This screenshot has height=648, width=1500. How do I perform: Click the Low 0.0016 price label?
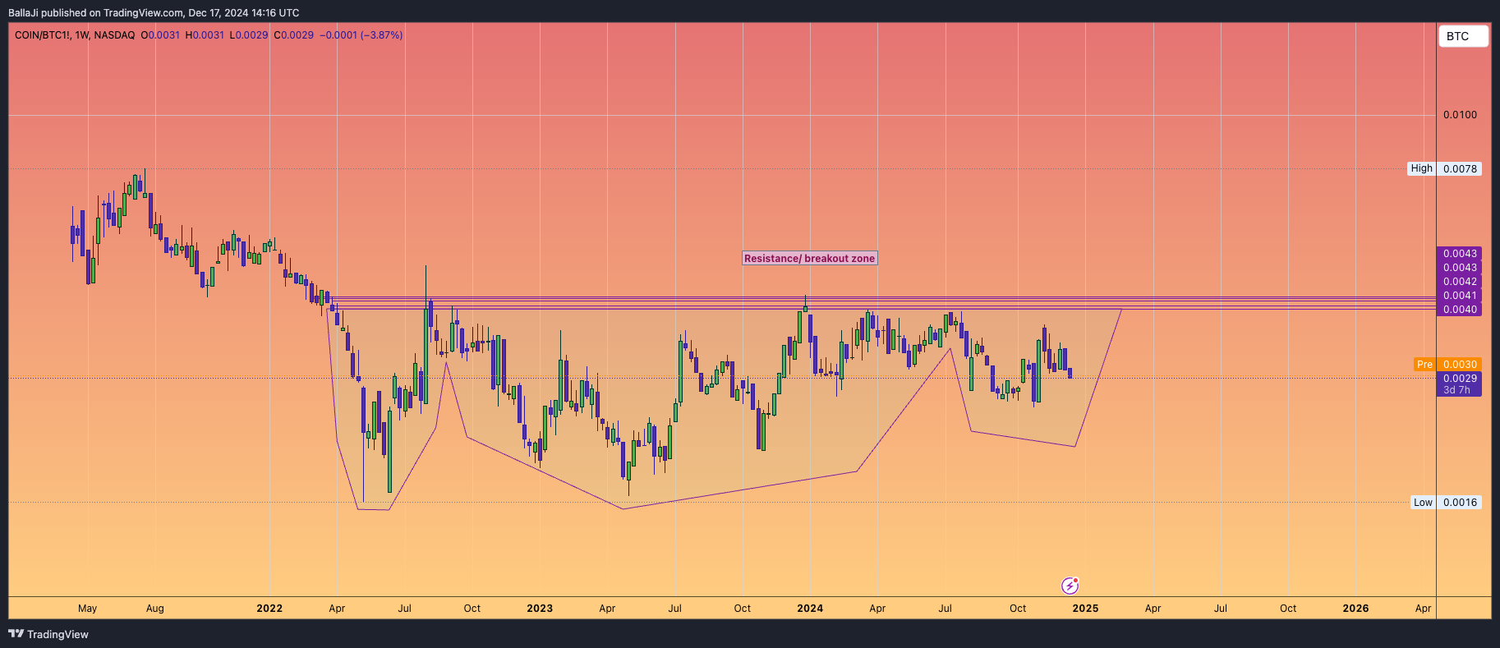[1447, 502]
